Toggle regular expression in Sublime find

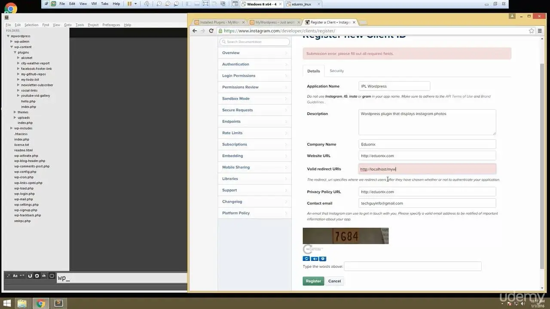tap(8, 276)
